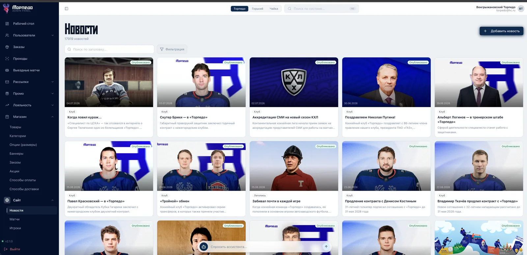Open Акции menu item
Viewport: 527px width, 255px height.
click(14, 171)
